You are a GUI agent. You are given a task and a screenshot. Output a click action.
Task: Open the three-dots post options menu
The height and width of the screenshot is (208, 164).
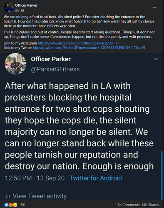click(154, 7)
